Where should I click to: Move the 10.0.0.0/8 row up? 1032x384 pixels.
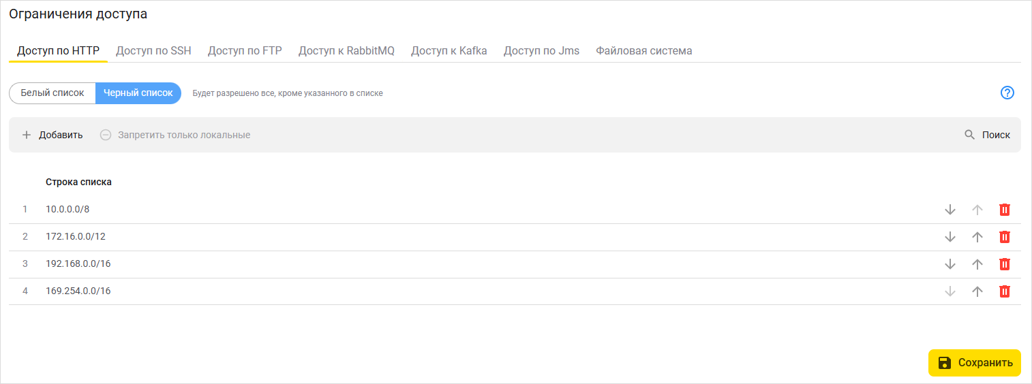point(977,210)
